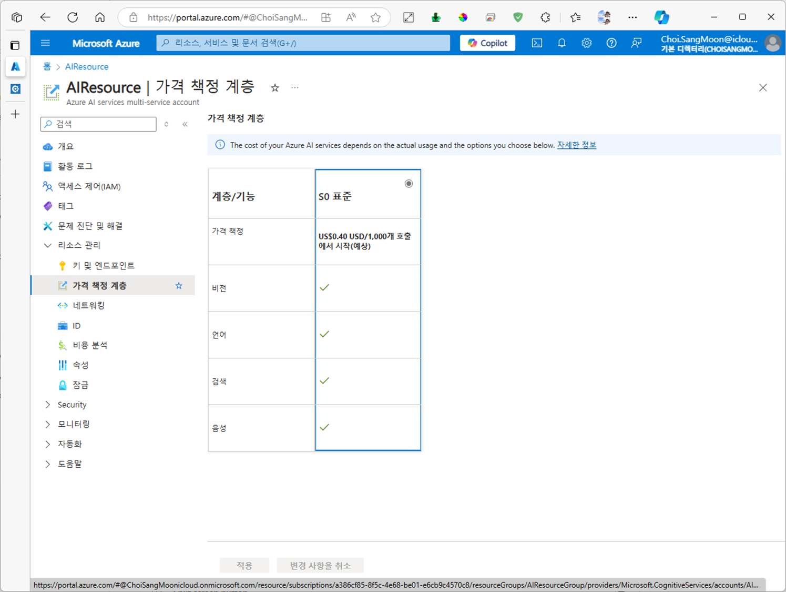Open the Azure portal hamburger menu
The width and height of the screenshot is (786, 592).
point(45,43)
